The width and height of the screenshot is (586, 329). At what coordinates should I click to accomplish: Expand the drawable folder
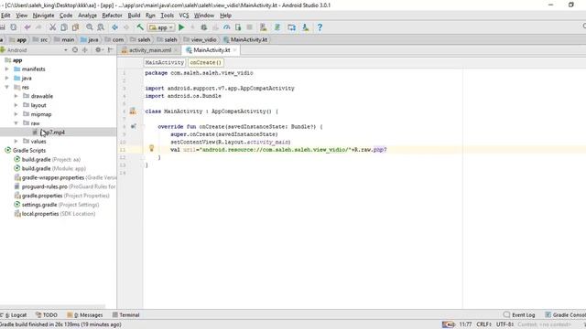(16, 96)
